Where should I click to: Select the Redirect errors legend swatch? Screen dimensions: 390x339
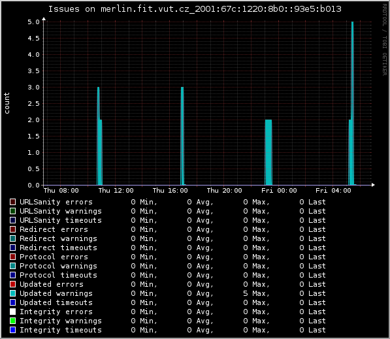[x=12, y=229]
